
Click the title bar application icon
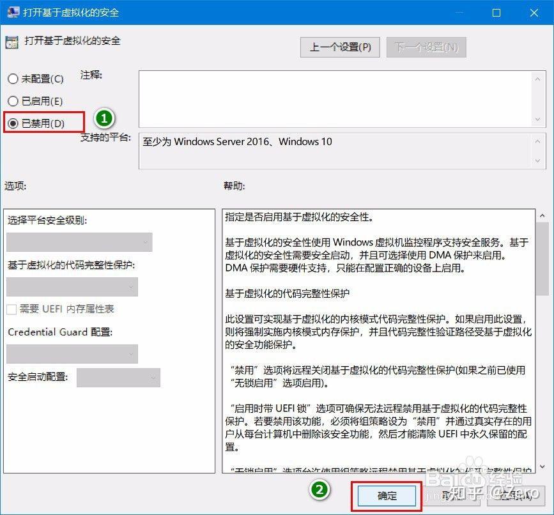[13, 12]
